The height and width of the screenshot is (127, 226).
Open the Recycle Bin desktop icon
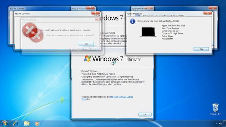tap(215, 109)
